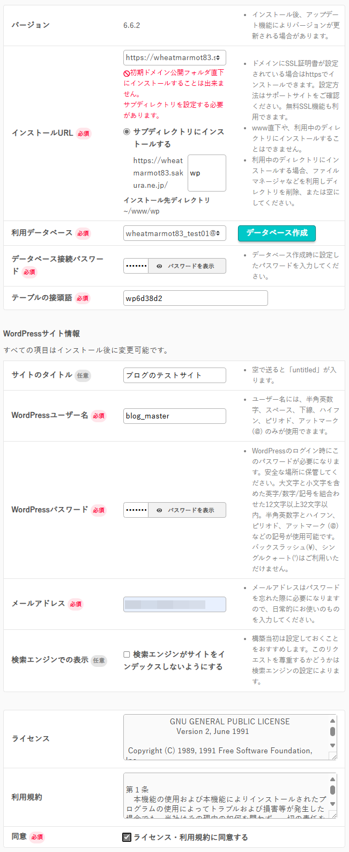Viewport: 349px width, 852px height.
Task: Click the eye icon in the database password button
Action: 159,266
